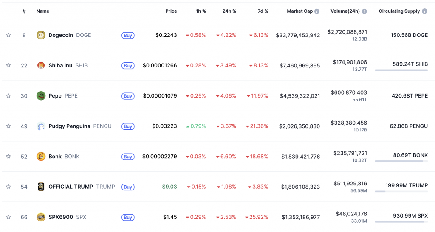Open Pudgy Penguins PENGU page

coord(80,126)
